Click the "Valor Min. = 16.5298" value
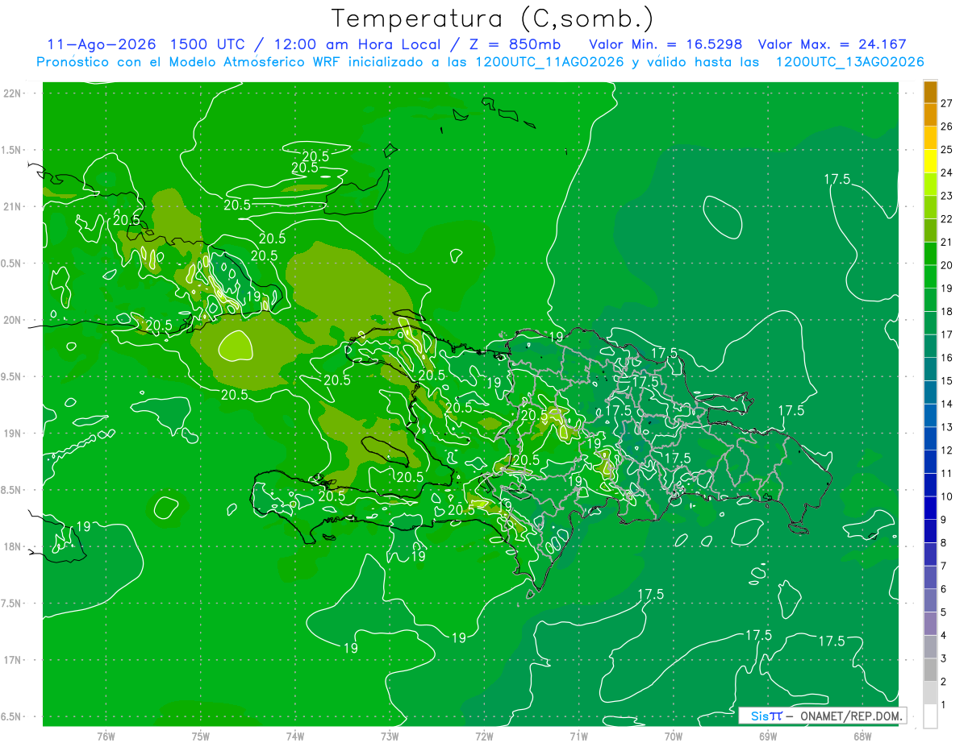The image size is (968, 747). (665, 44)
